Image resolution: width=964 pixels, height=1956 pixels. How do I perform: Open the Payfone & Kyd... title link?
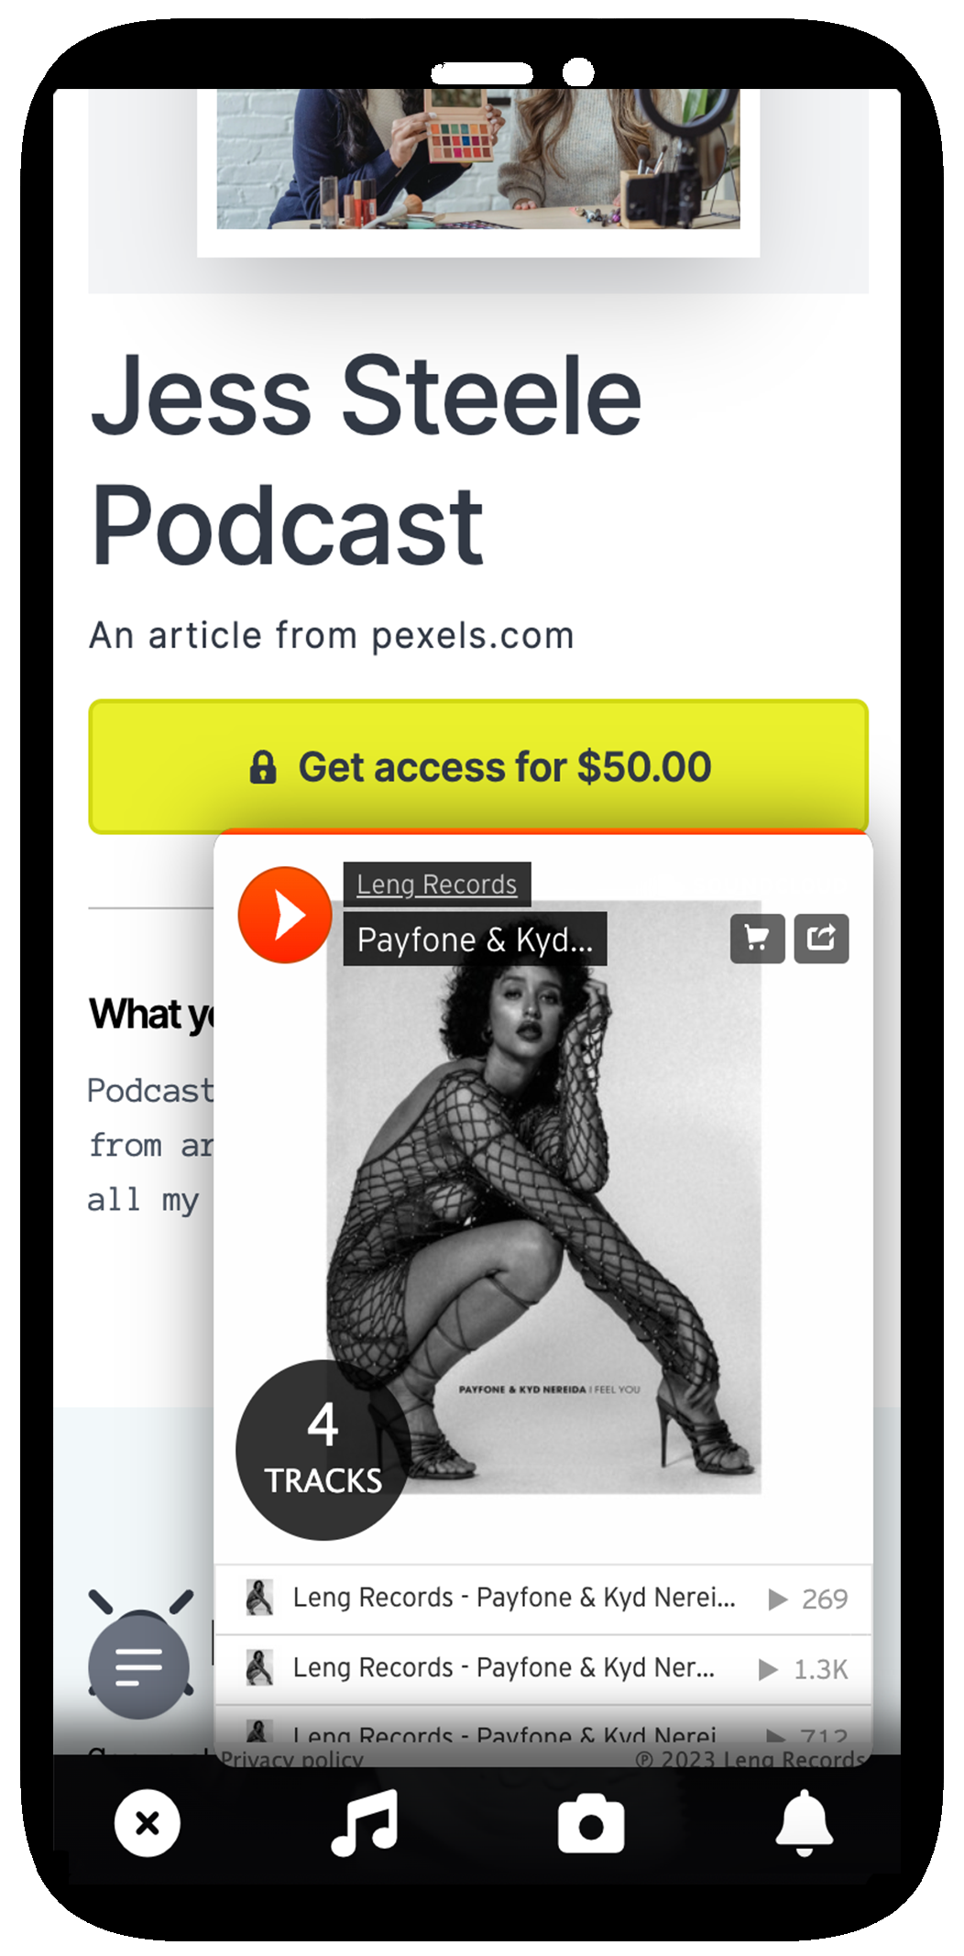(475, 940)
